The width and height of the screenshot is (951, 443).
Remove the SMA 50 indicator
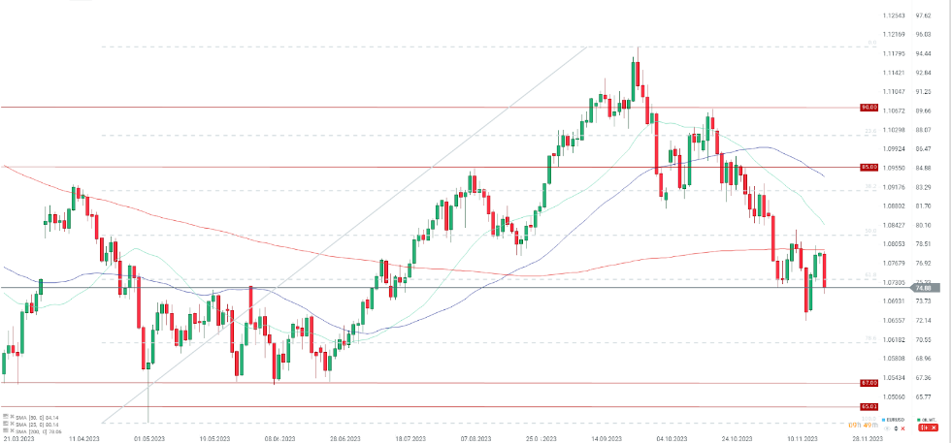tap(10, 416)
